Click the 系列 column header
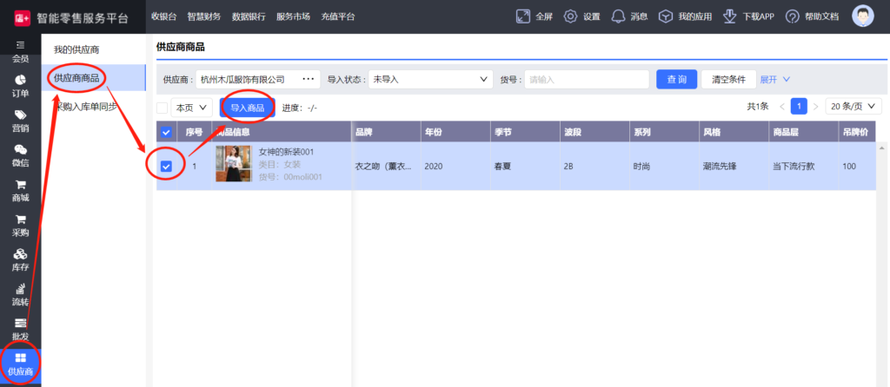 pyautogui.click(x=664, y=132)
